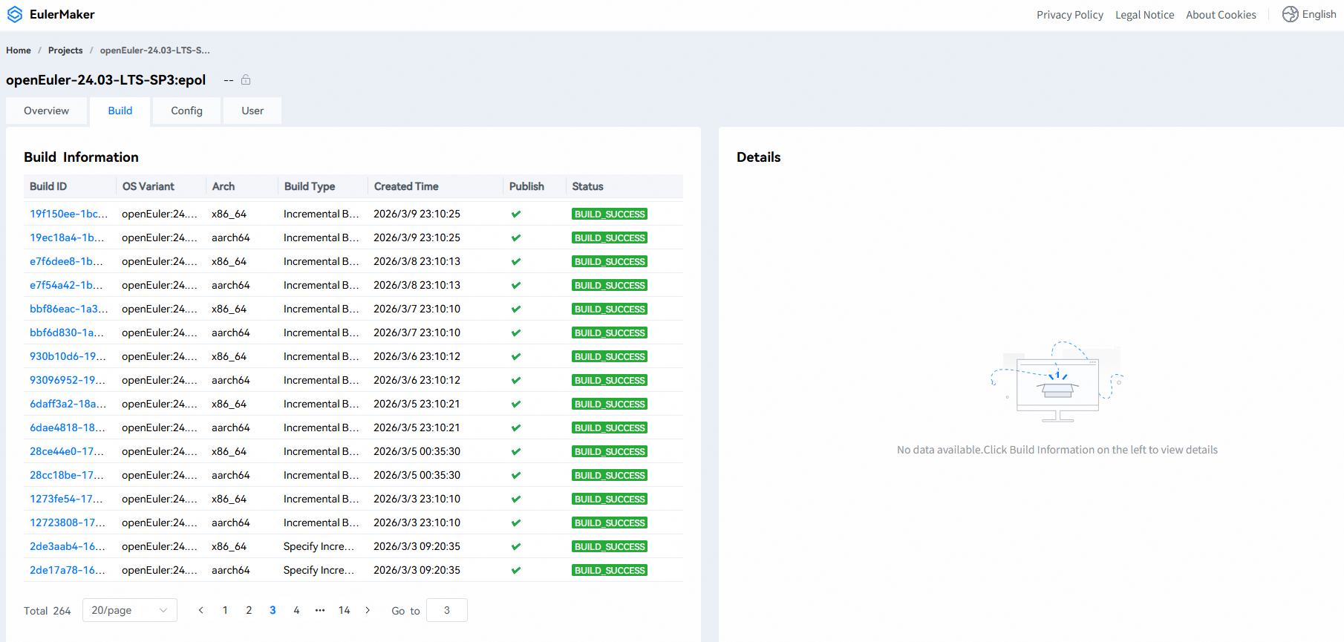This screenshot has width=1344, height=642.
Task: Open the 20/page size dropdown
Action: click(130, 610)
